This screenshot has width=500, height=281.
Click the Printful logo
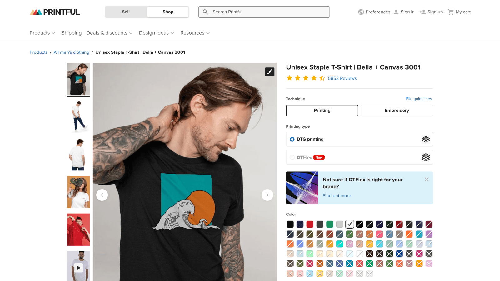[x=55, y=12]
